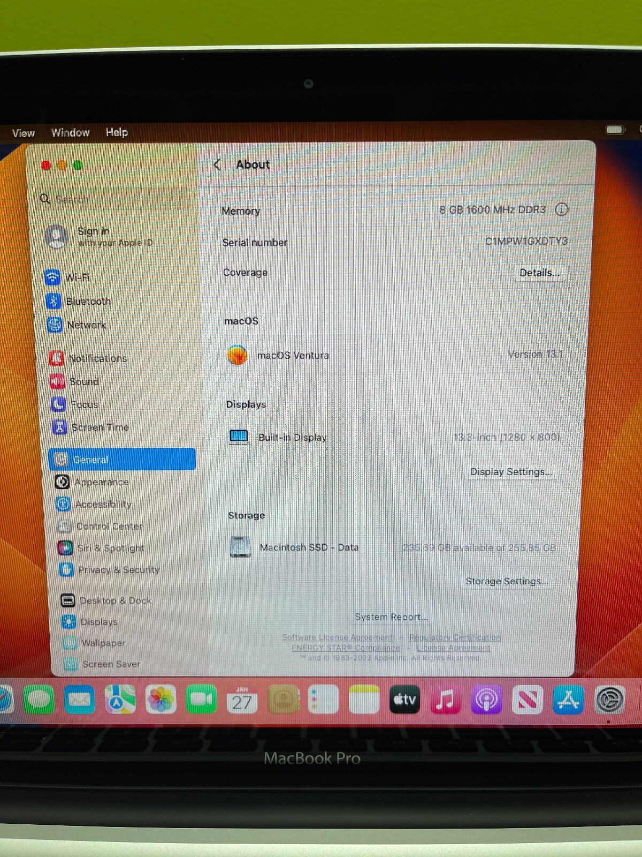Open FaceTime from the Dock
The image size is (642, 857).
201,700
